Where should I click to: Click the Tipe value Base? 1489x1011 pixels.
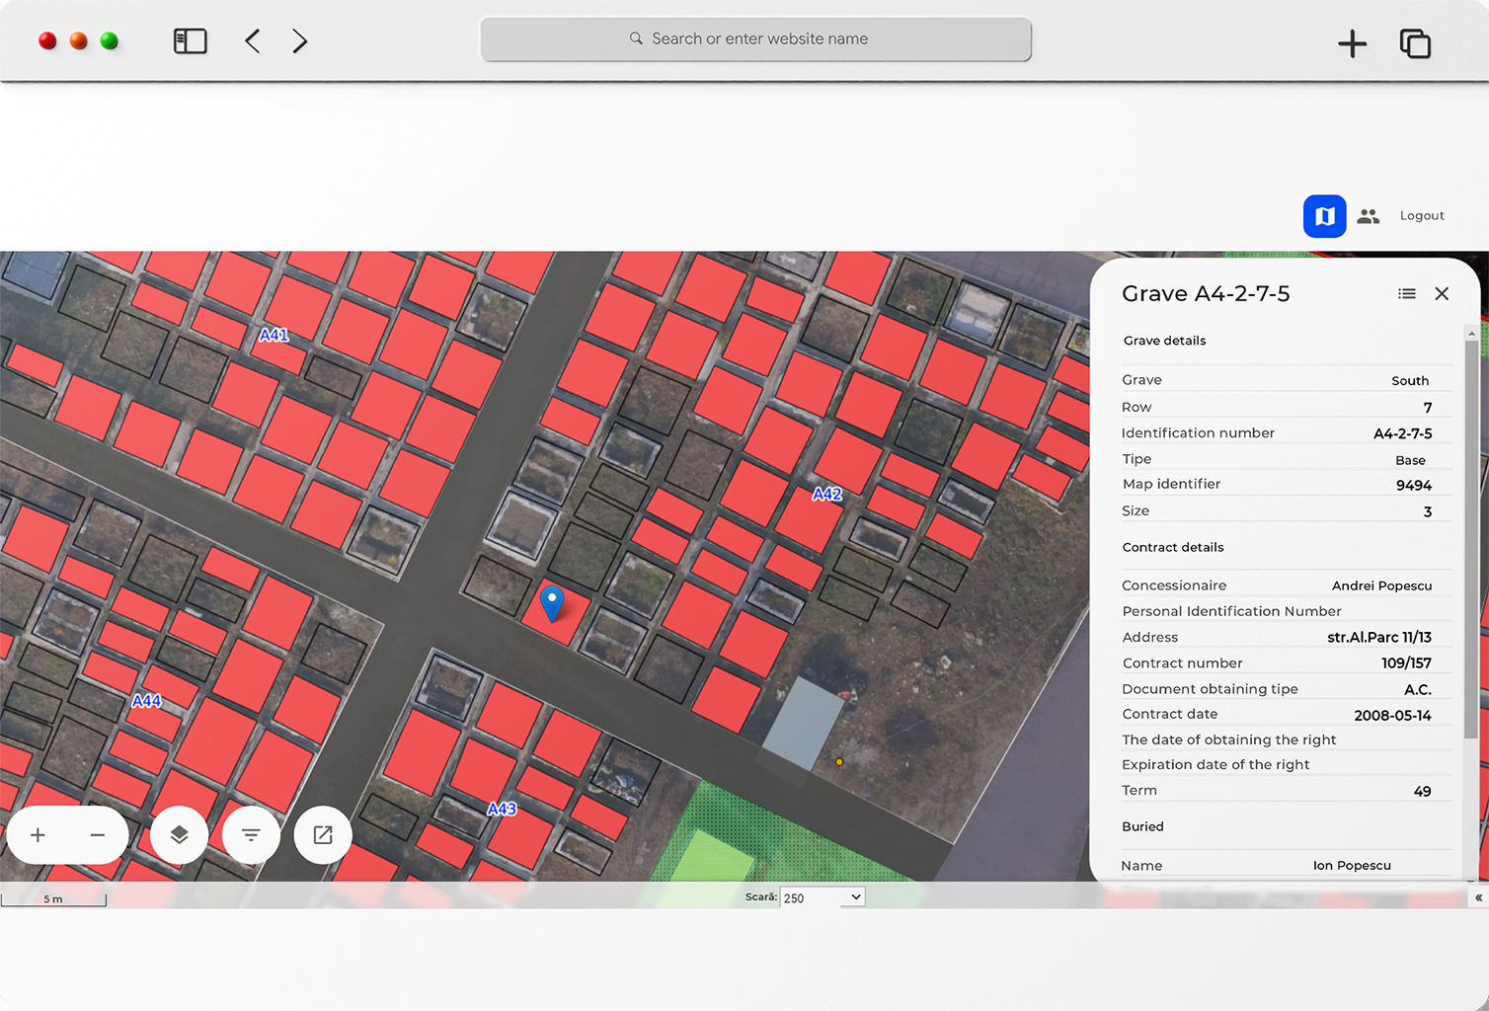click(1410, 461)
